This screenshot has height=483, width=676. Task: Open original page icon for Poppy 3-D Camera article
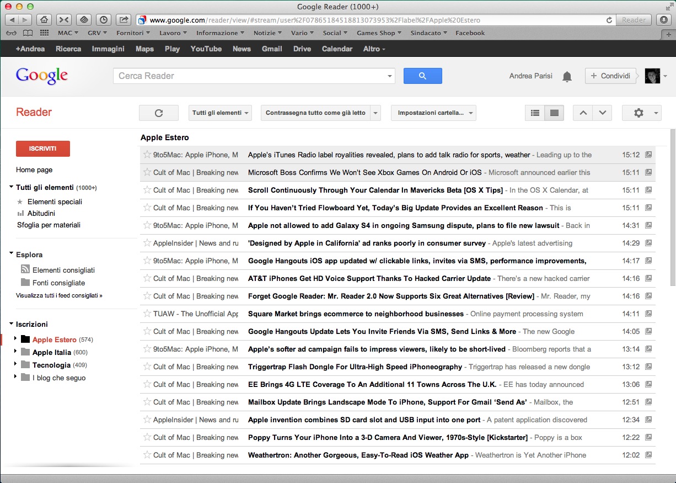pos(648,438)
